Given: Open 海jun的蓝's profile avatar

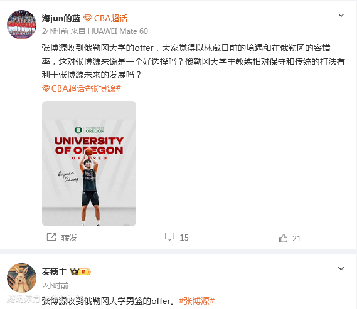Looking at the screenshot, I should [x=21, y=24].
